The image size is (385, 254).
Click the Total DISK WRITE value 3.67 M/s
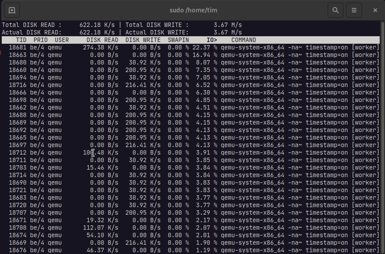(228, 25)
